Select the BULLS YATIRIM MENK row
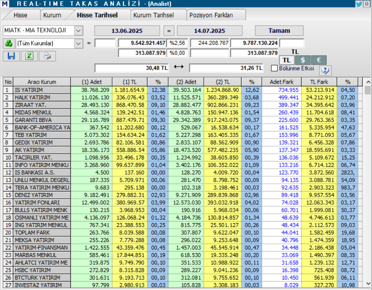Viewport: 372px width, 290px height. pyautogui.click(x=183, y=210)
